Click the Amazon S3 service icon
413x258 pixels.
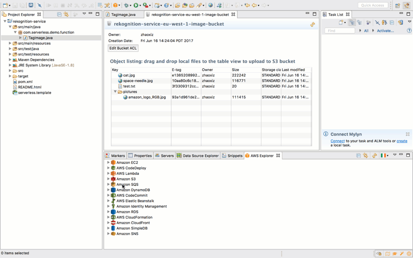113,179
